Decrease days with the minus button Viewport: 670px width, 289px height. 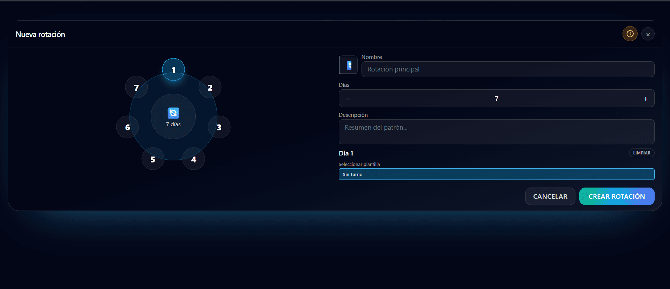click(348, 99)
